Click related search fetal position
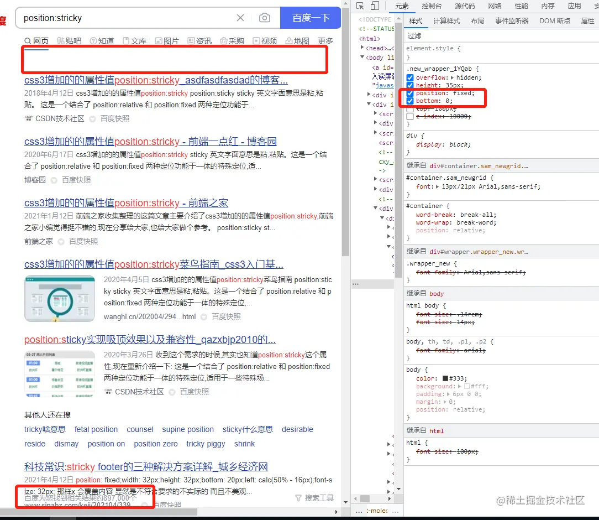This screenshot has width=599, height=520. click(96, 429)
